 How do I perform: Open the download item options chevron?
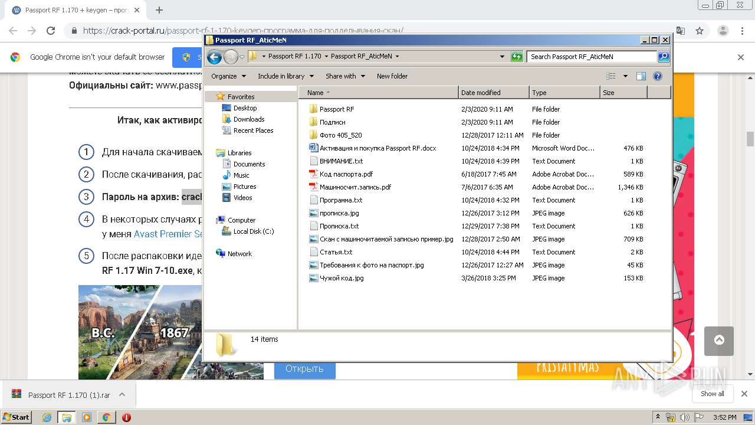122,395
